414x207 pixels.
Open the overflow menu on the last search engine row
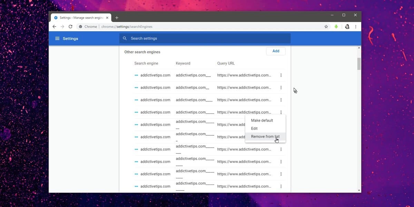pyautogui.click(x=281, y=186)
